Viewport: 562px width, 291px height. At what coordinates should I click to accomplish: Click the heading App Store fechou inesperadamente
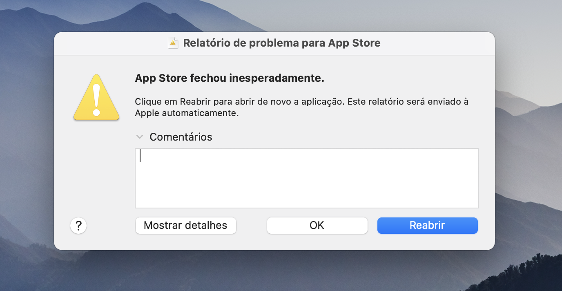(230, 78)
